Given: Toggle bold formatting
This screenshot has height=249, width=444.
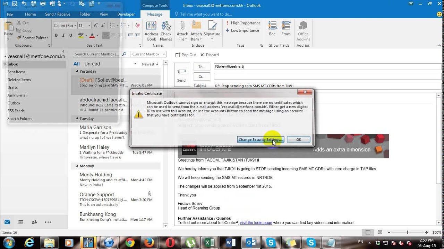Looking at the screenshot, I should click(56, 35).
